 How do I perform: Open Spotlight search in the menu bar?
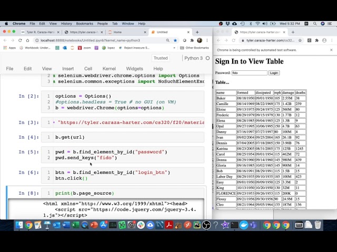(x=315, y=24)
